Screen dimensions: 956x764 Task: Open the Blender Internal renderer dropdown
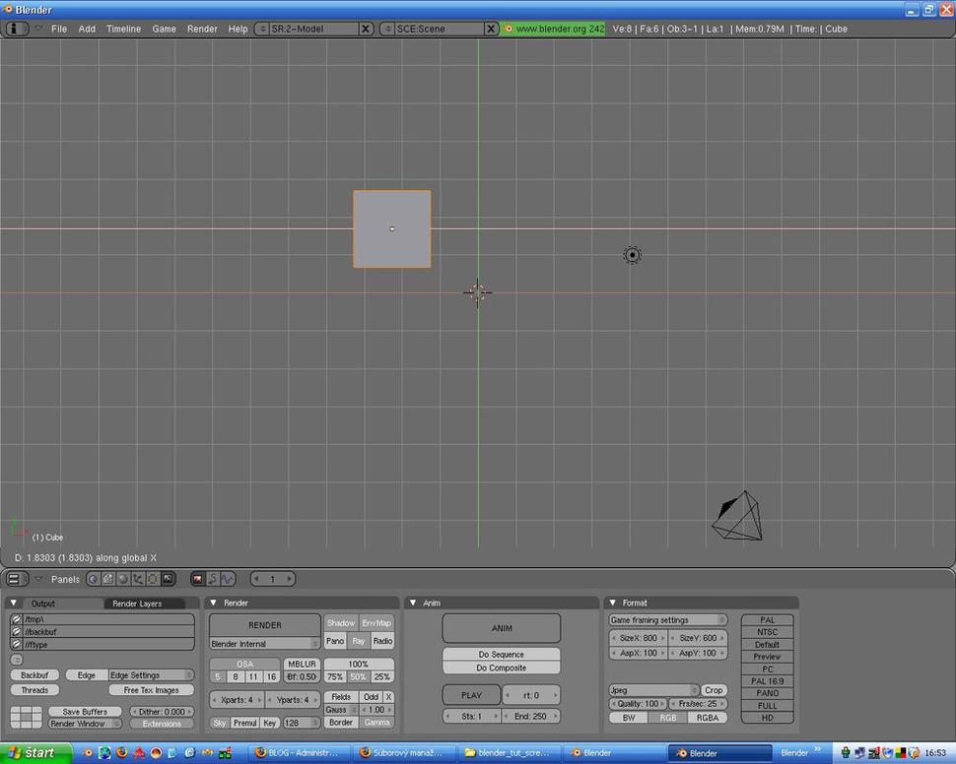tap(264, 643)
